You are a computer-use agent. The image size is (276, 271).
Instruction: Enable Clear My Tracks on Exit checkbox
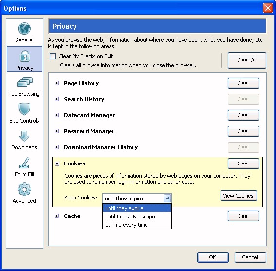tap(53, 56)
